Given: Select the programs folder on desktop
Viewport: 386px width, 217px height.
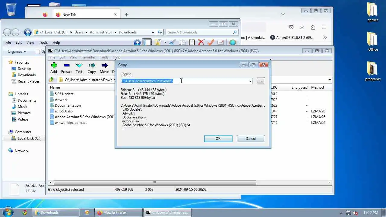Looking at the screenshot, I should [x=373, y=71].
